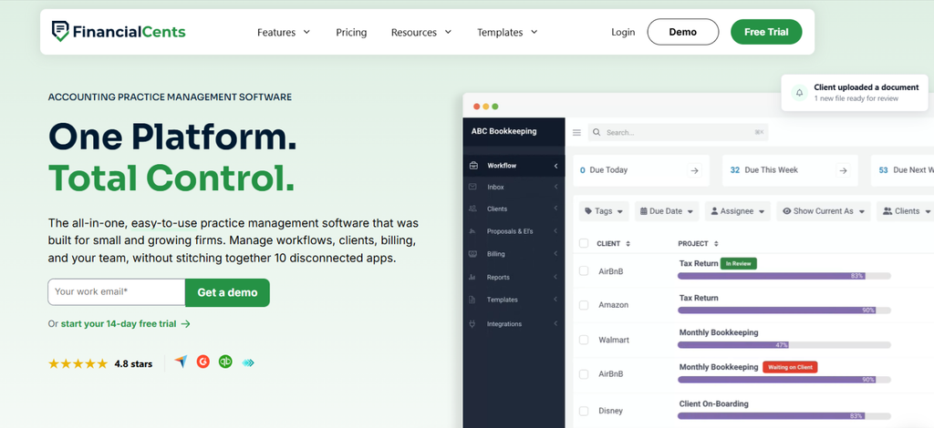Click the Billing sidebar icon
This screenshot has width=934, height=428.
(x=473, y=254)
